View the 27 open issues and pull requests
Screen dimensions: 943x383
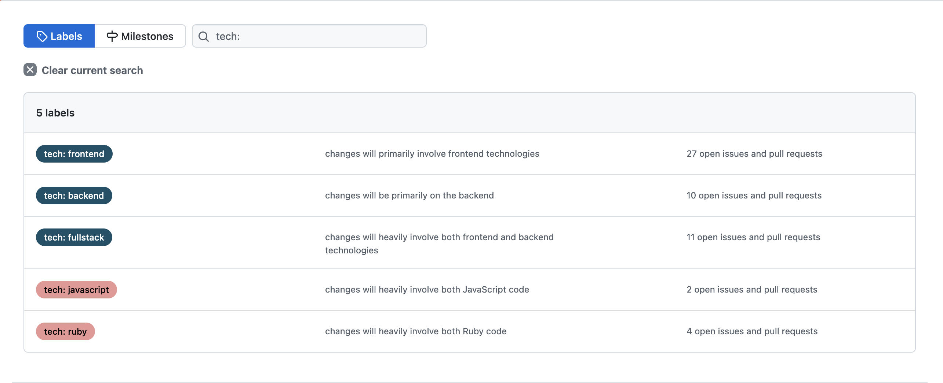(x=754, y=154)
